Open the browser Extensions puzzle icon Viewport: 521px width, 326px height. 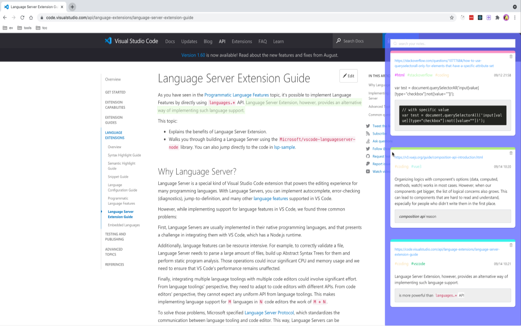tap(497, 18)
